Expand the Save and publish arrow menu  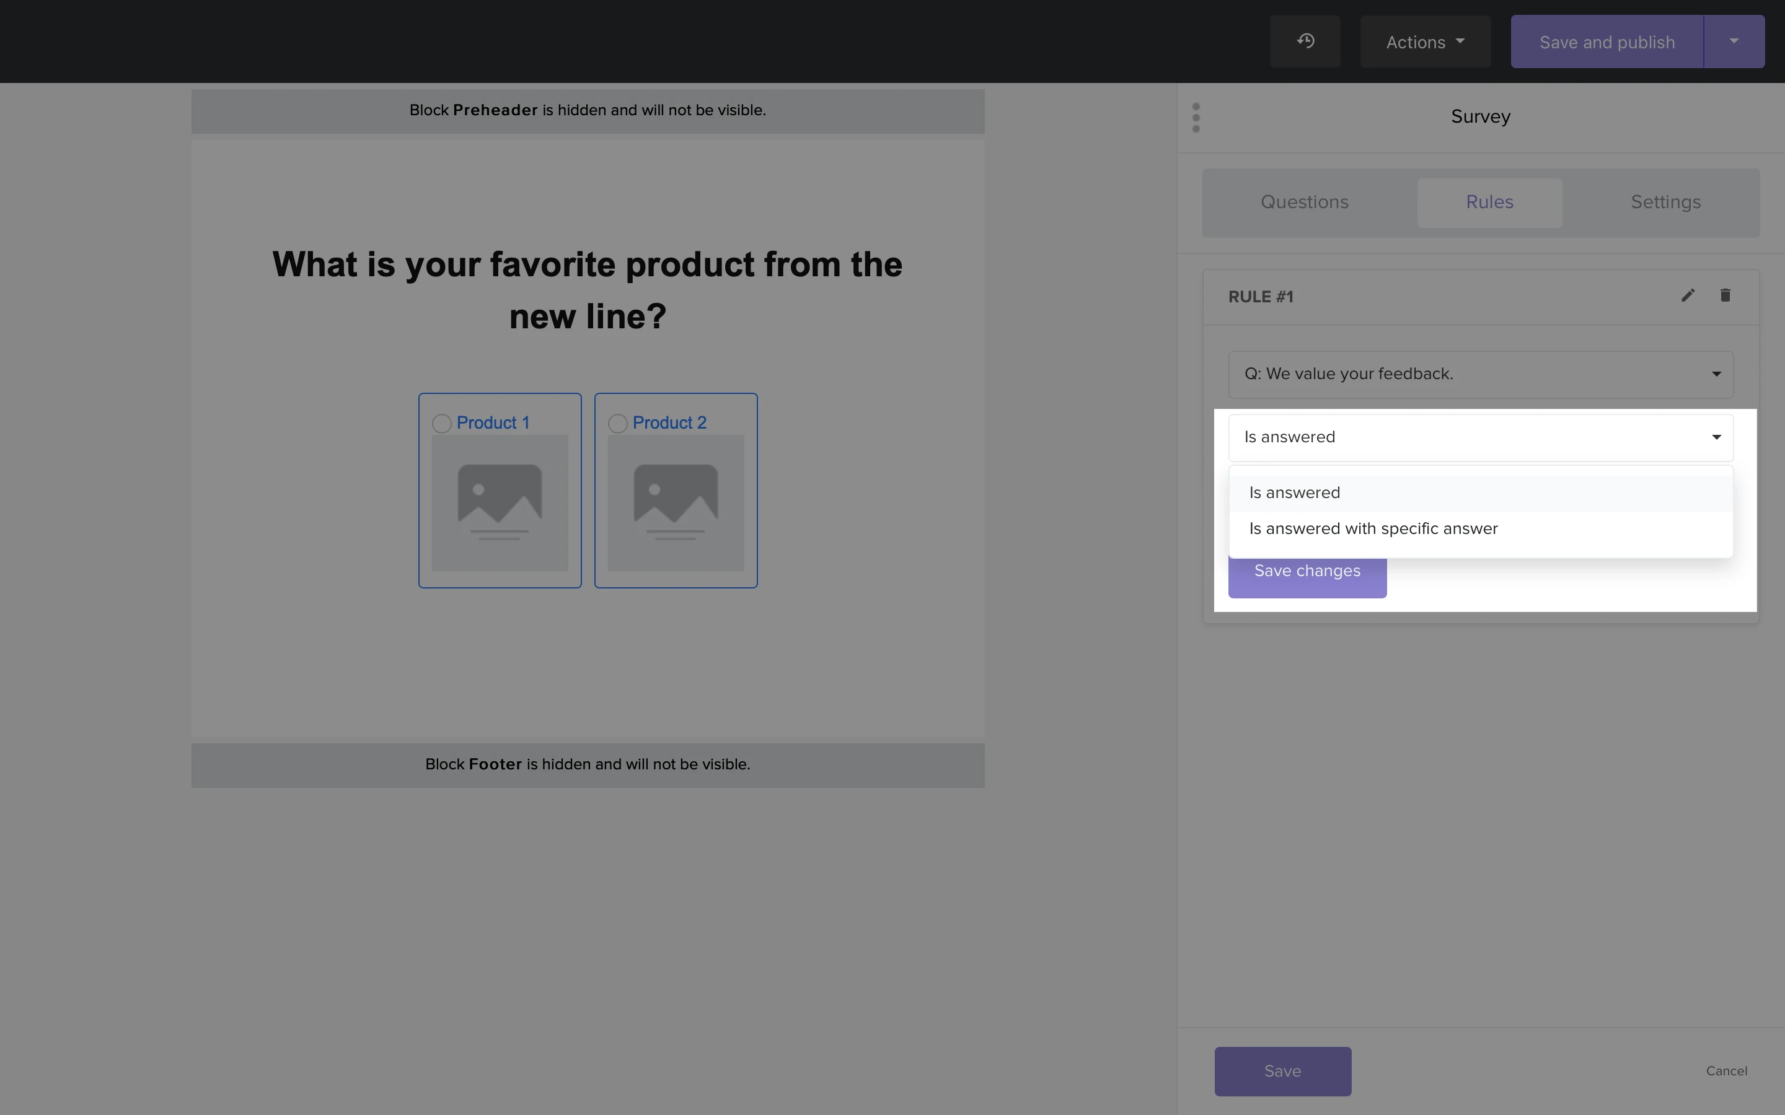coord(1734,42)
